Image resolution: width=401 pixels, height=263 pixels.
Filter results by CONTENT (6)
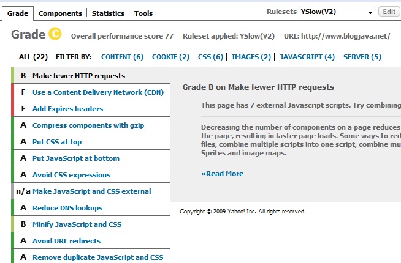(122, 57)
